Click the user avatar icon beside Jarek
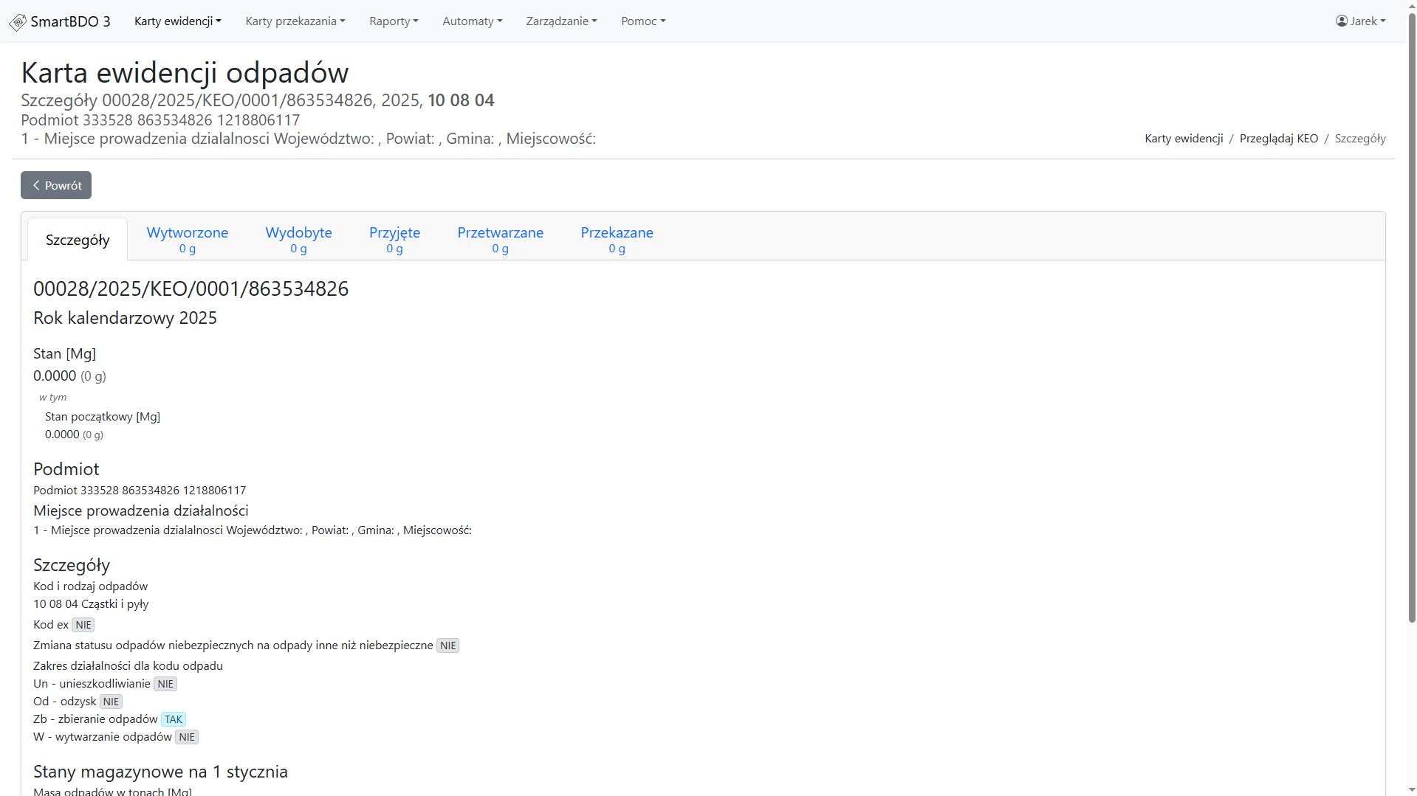This screenshot has width=1417, height=796. pyautogui.click(x=1341, y=21)
